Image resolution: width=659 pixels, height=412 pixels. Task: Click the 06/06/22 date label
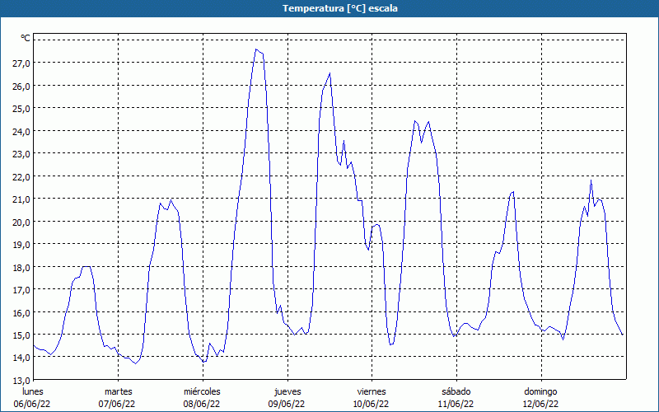[32, 405]
